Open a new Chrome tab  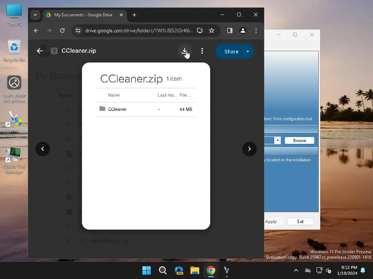[x=134, y=15]
